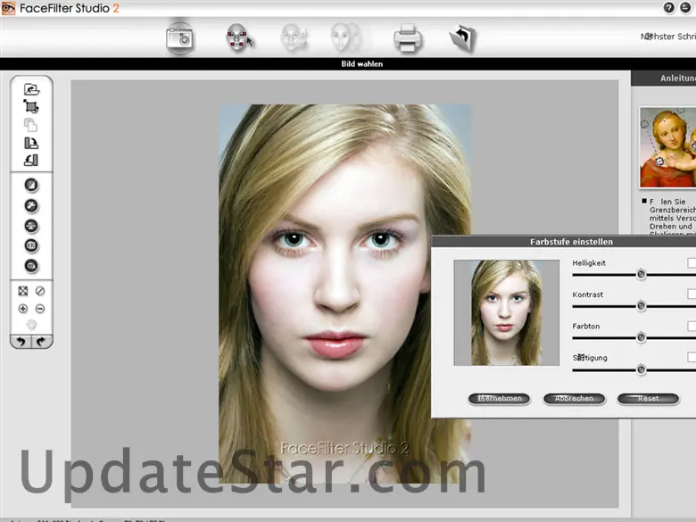Open the camera 'choose image' step icon
The image size is (696, 522).
[x=179, y=38]
